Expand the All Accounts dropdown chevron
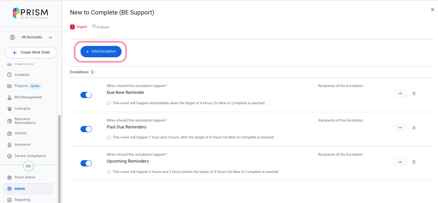 [50, 37]
